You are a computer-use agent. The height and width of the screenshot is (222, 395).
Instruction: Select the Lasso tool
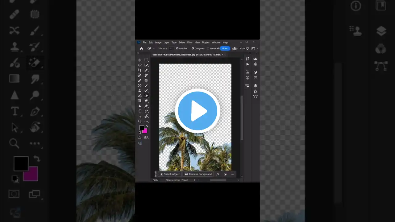click(139, 65)
